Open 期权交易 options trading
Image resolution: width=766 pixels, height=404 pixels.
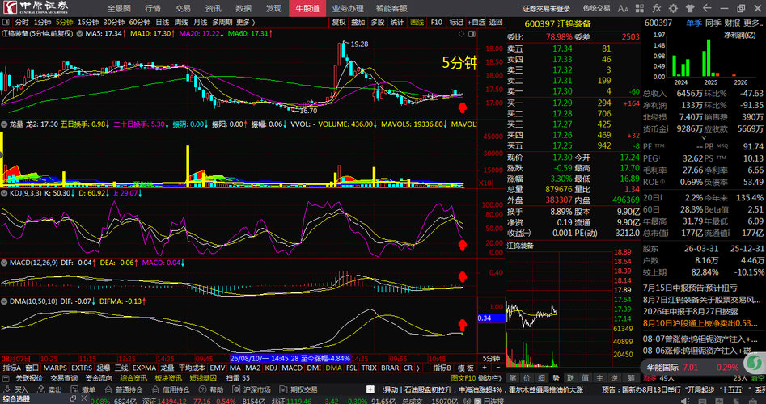pyautogui.click(x=298, y=389)
